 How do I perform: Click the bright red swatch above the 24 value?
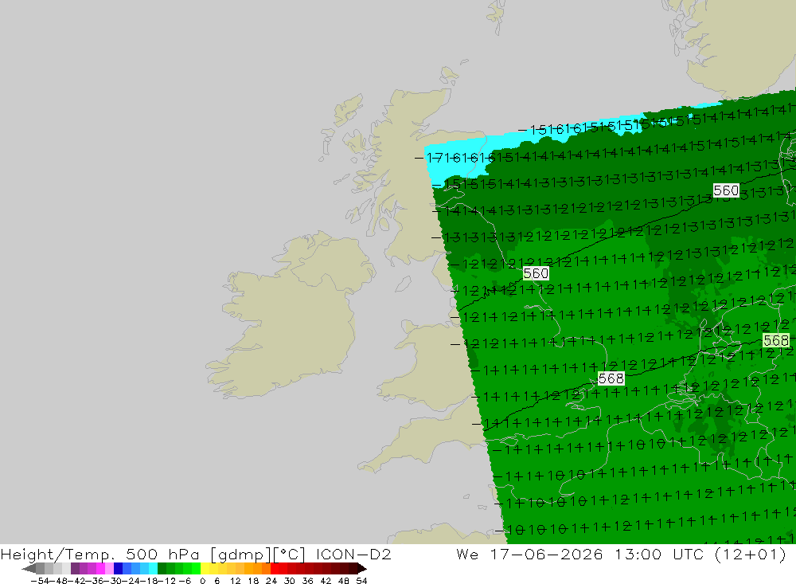click(x=275, y=569)
